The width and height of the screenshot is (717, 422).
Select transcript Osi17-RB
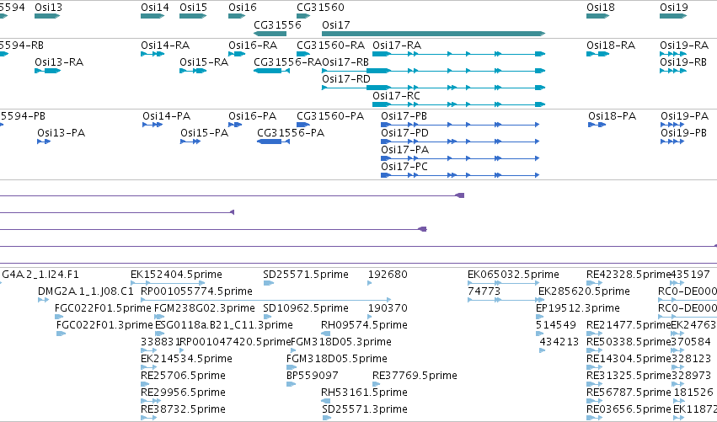click(434, 71)
